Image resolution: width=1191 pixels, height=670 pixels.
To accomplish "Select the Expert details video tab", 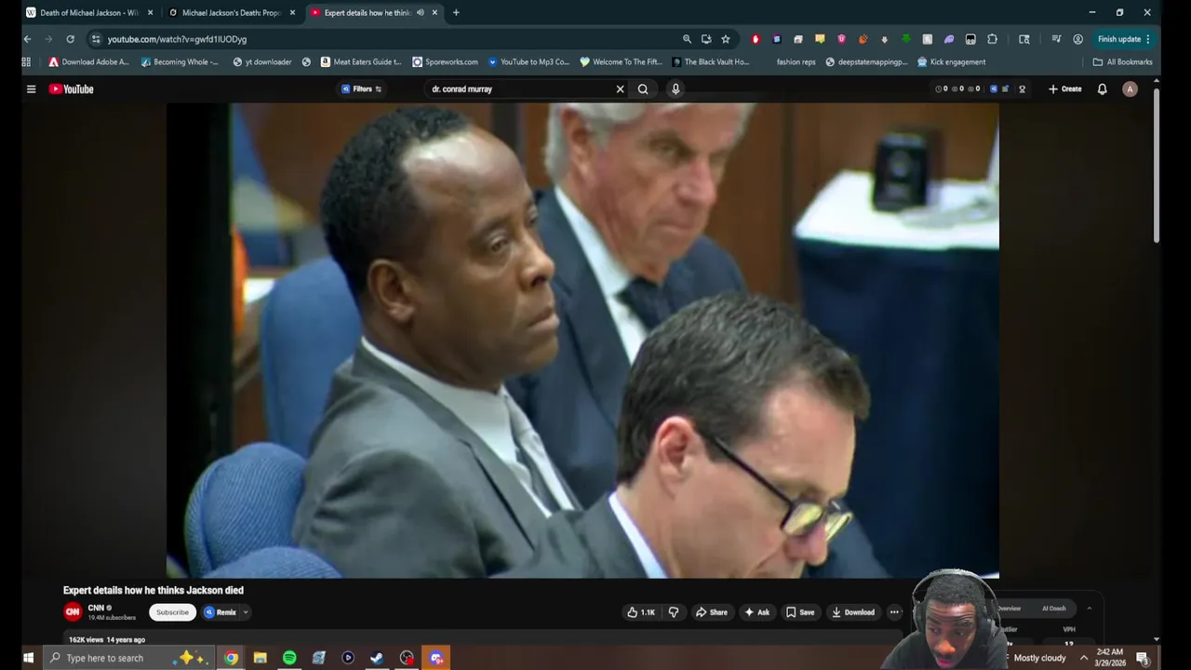I will [369, 13].
